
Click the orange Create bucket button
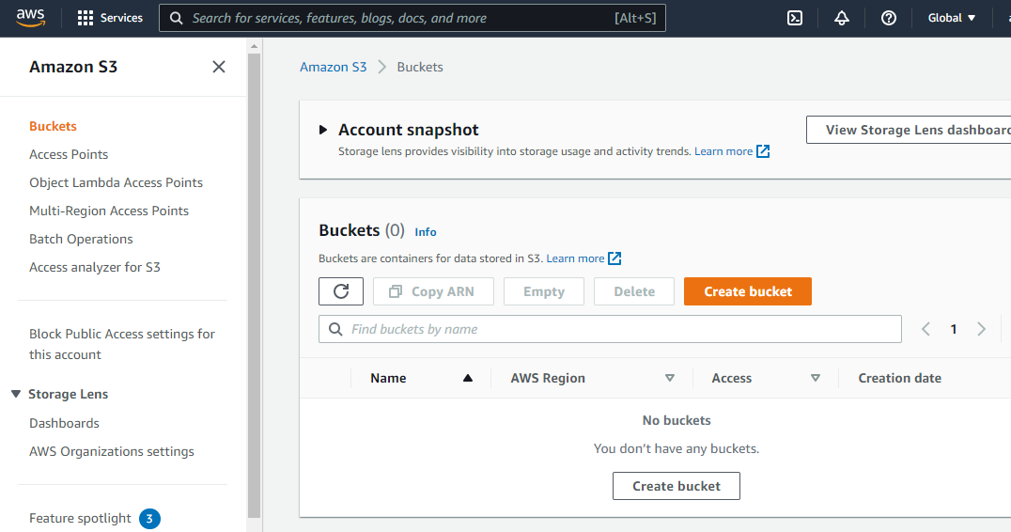[747, 291]
